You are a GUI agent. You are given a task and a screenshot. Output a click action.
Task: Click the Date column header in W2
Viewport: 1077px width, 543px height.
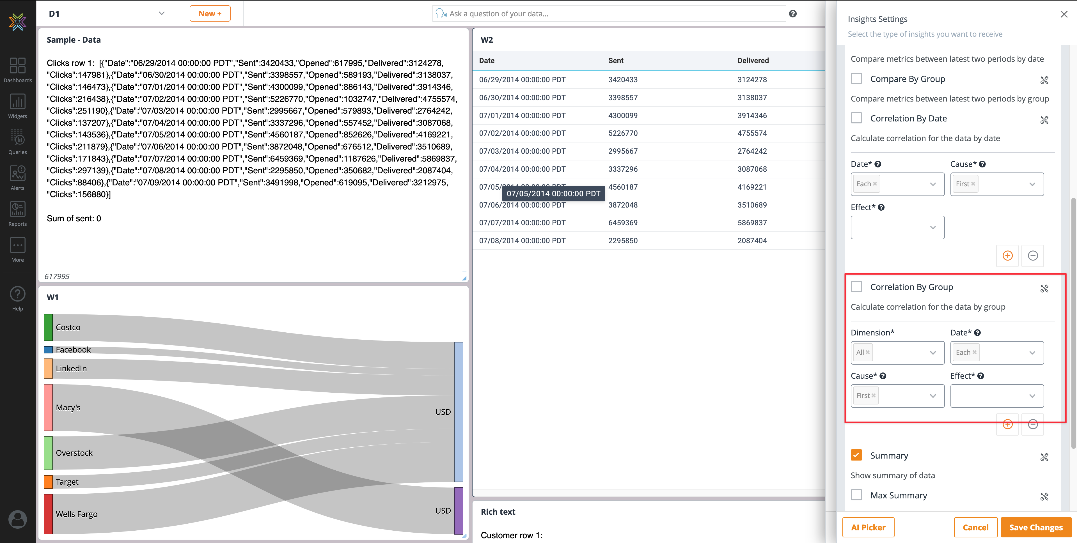[x=487, y=61]
